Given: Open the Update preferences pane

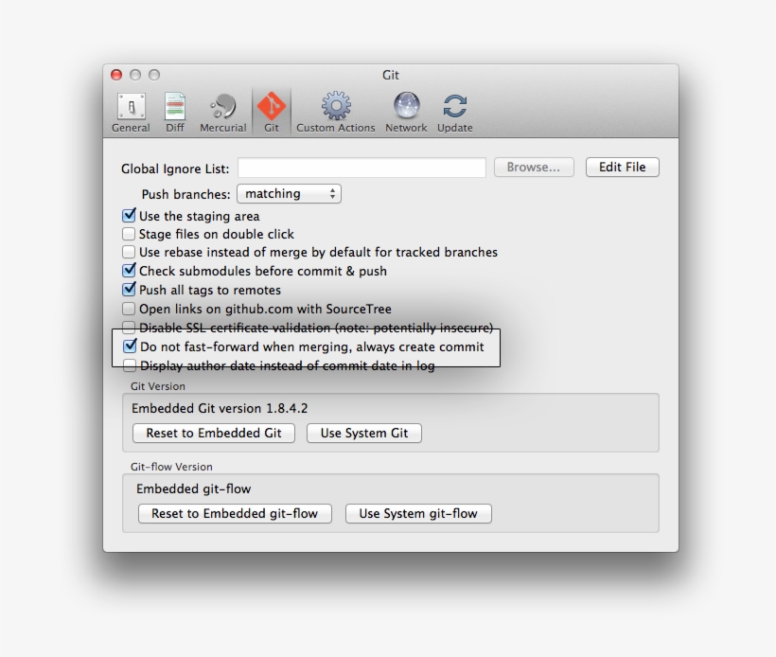Looking at the screenshot, I should (x=454, y=109).
